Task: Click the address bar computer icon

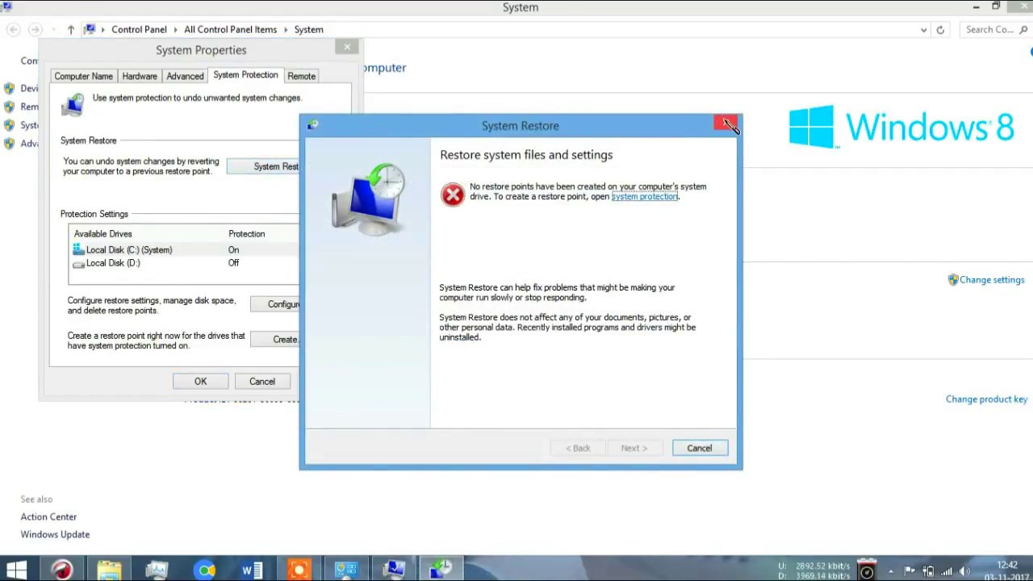Action: pyautogui.click(x=90, y=30)
